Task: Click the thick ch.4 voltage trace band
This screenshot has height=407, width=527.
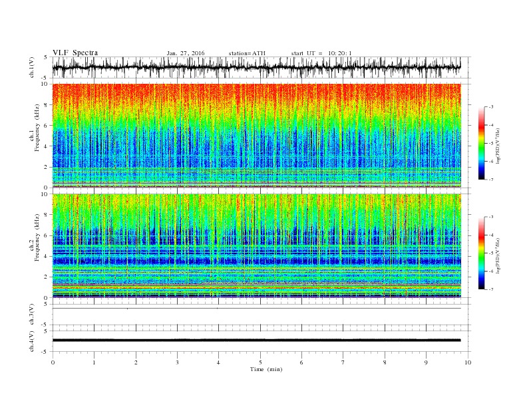Action: [x=256, y=340]
